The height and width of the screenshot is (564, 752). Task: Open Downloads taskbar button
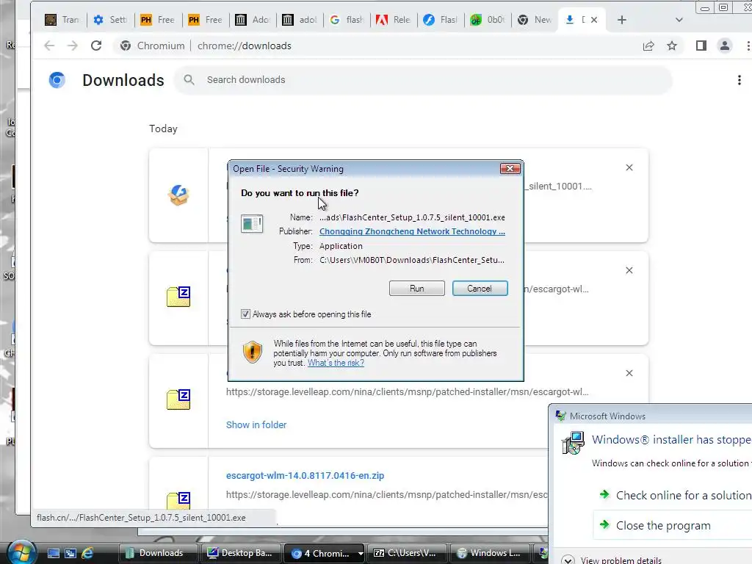point(159,553)
